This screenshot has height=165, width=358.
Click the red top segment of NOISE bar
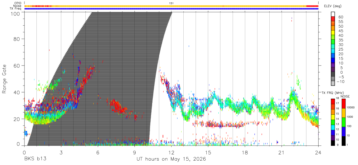point(344,103)
